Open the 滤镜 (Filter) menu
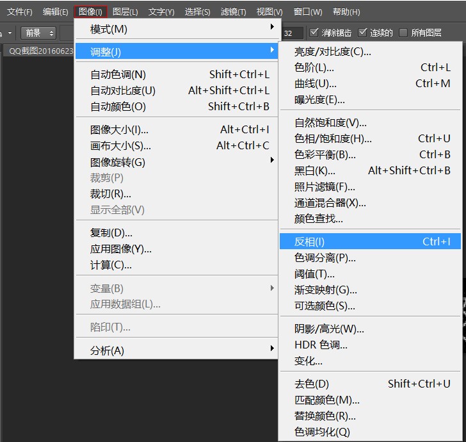Image resolution: width=466 pixels, height=442 pixels. 233,12
